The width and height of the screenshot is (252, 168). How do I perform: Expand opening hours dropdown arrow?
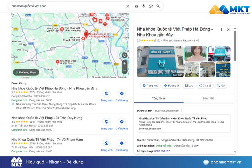[x=198, y=146]
